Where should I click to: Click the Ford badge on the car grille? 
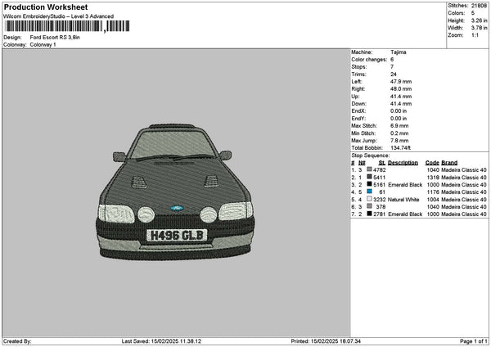(x=178, y=210)
